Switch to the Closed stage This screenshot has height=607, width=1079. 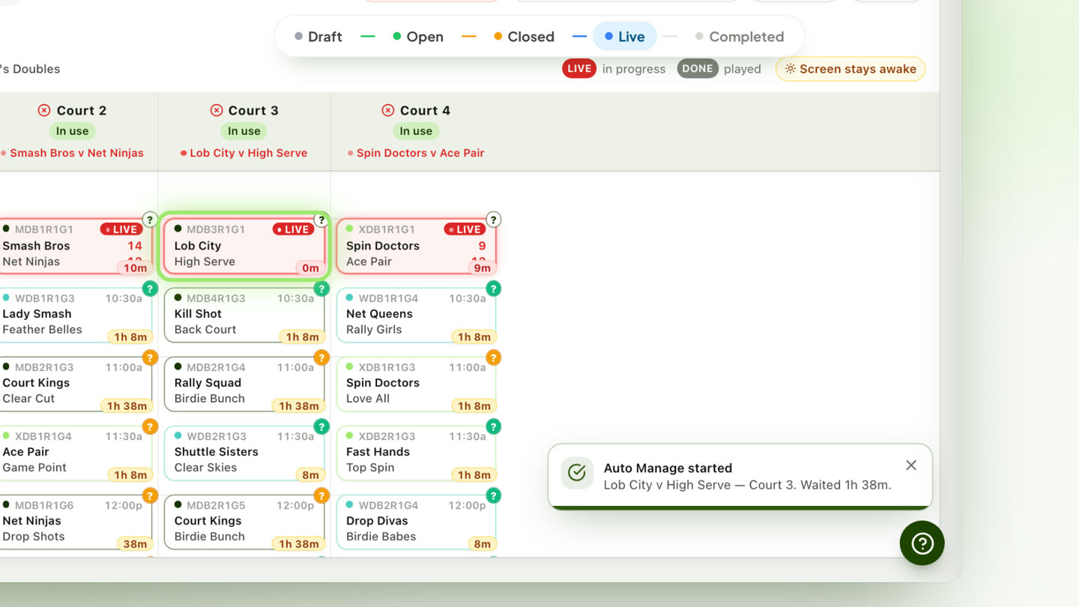(525, 37)
